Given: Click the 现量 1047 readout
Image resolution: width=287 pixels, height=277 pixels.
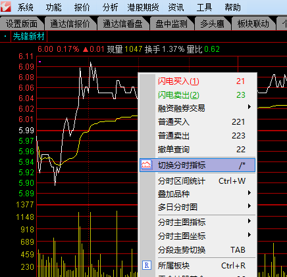Looking at the screenshot, I should point(124,49).
